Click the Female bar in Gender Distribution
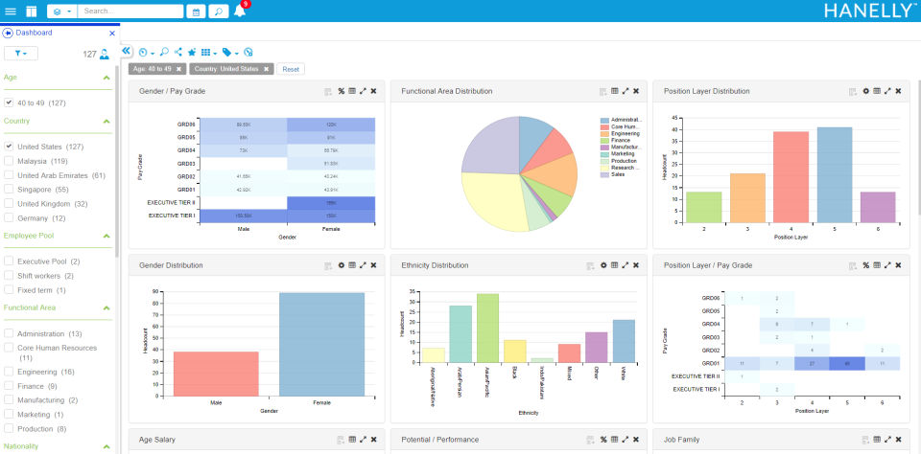Image resolution: width=921 pixels, height=454 pixels. pyautogui.click(x=322, y=344)
